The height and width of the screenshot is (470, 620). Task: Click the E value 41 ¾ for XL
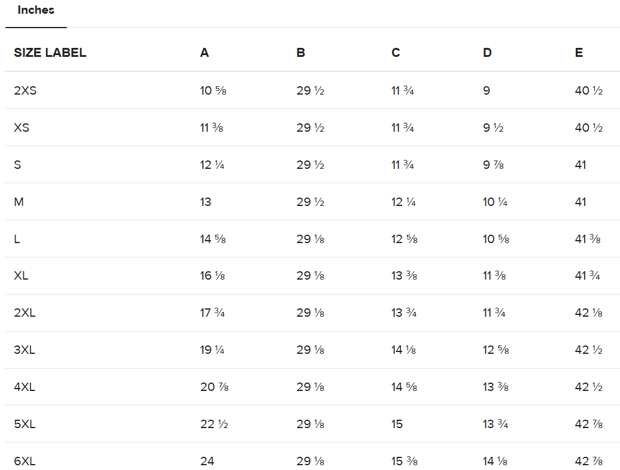point(588,276)
